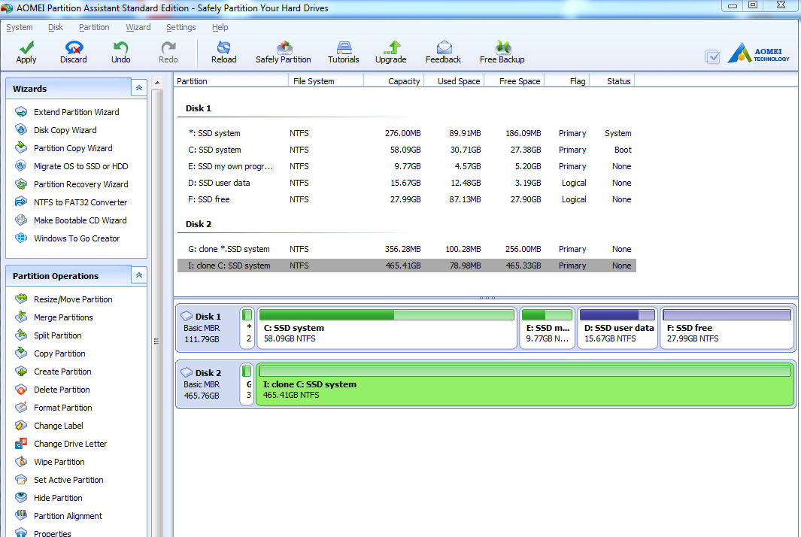The width and height of the screenshot is (801, 537).
Task: Sort by the Status column header
Action: click(612, 80)
